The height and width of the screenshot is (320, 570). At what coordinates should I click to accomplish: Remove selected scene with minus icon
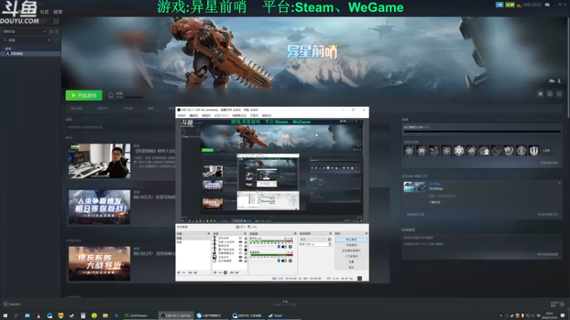click(184, 272)
